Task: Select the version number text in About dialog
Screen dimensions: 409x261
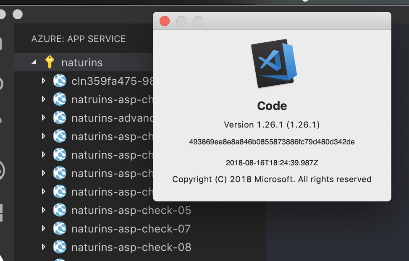Action: (x=272, y=125)
